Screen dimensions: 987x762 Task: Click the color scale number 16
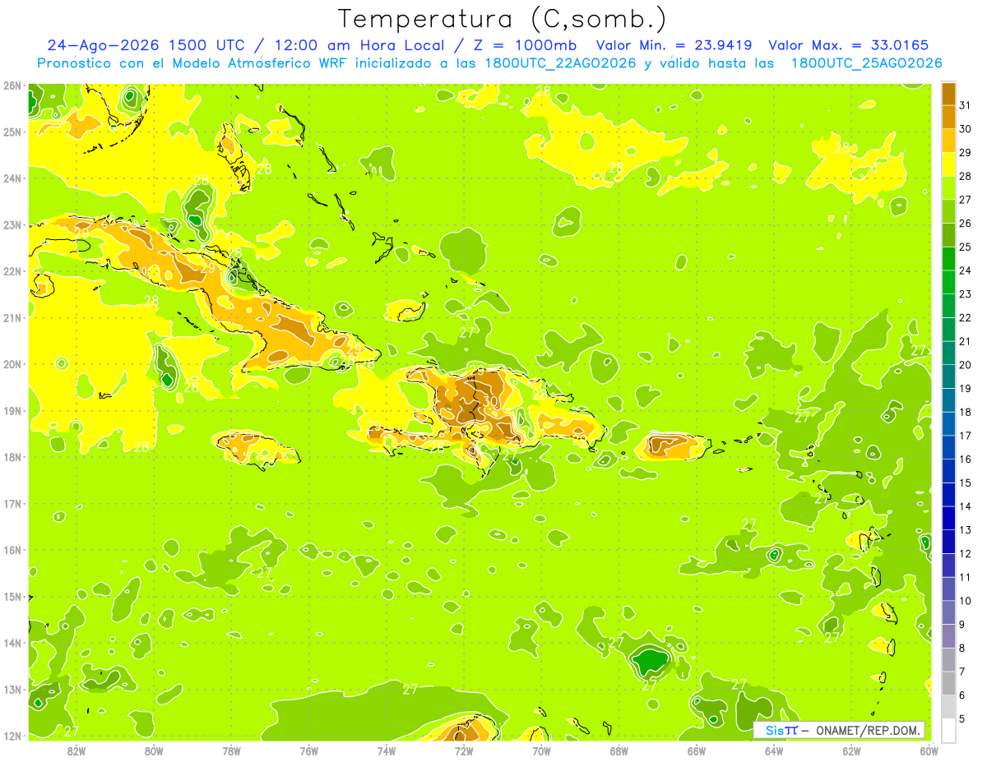965,459
